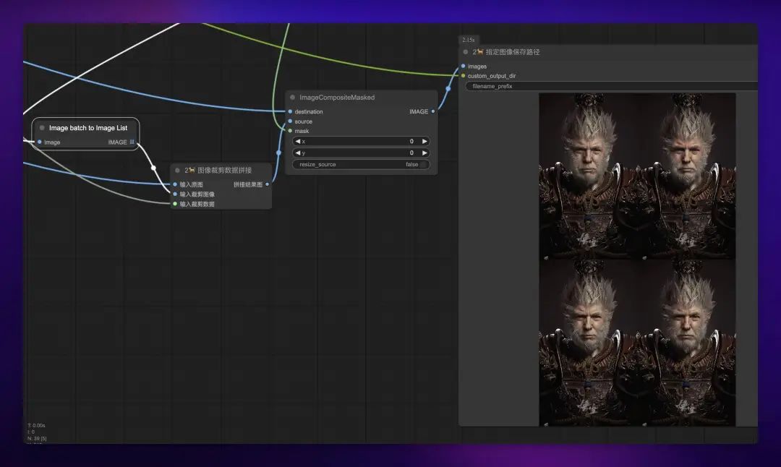The image size is (781, 467).
Task: Collapse the 图像裁剪数据拼接 node via its title dot
Action: (177, 171)
